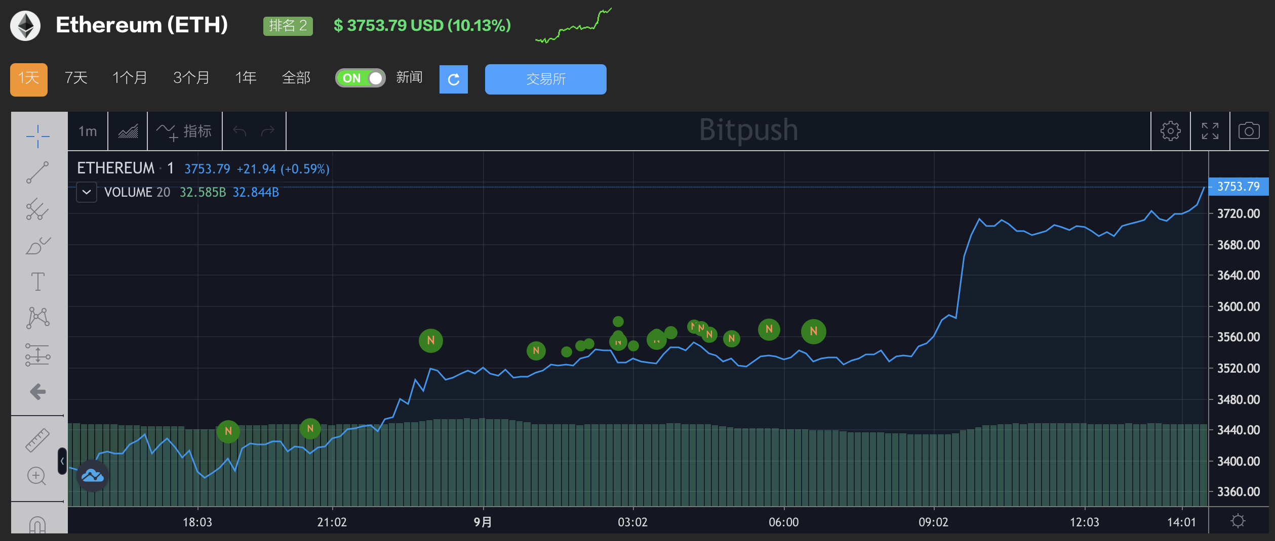Click the back arrow in the drawing toolbar

(x=38, y=391)
